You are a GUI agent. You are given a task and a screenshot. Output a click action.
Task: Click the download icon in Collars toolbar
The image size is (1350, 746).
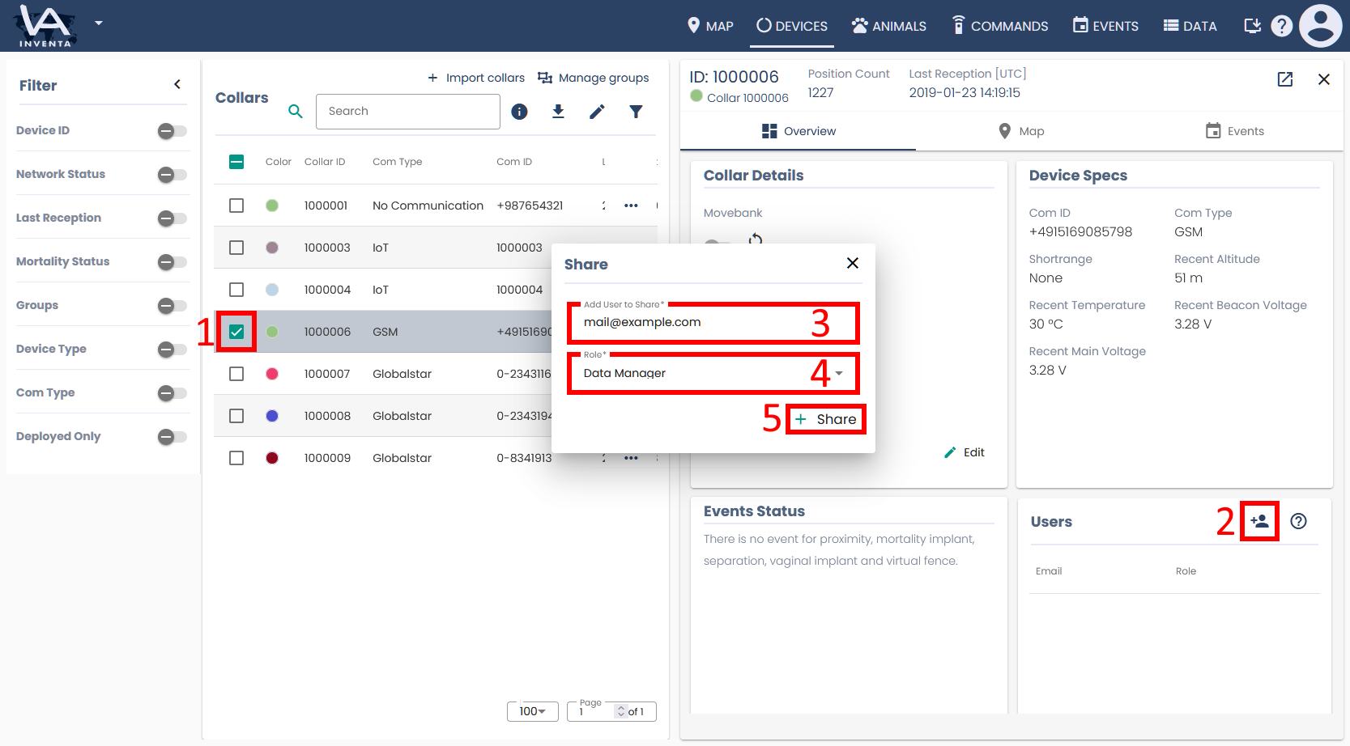[558, 112]
